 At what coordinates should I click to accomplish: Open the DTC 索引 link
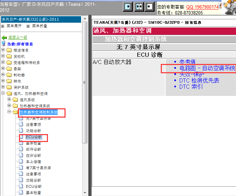191,87
